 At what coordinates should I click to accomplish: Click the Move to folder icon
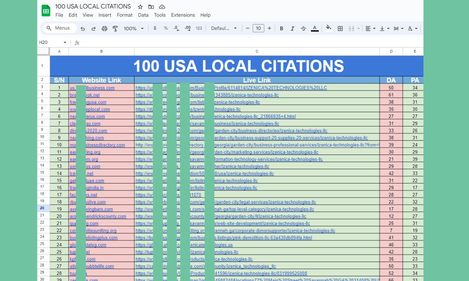pyautogui.click(x=151, y=7)
